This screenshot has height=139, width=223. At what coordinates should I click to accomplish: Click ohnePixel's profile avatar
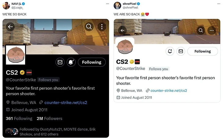pyautogui.click(x=117, y=5)
